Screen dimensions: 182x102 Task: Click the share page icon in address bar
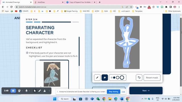pyautogui.click(x=127, y=7)
